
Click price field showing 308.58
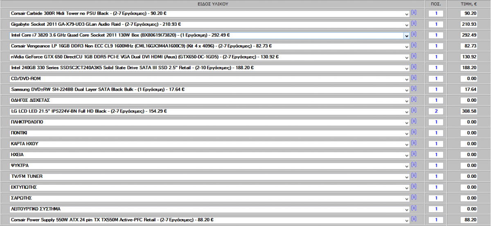[469, 111]
